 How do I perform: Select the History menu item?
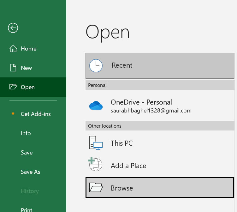pos(30,191)
